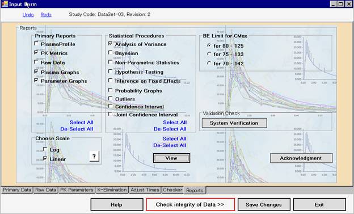Open the View button
This screenshot has height=214, width=354.
pyautogui.click(x=171, y=158)
